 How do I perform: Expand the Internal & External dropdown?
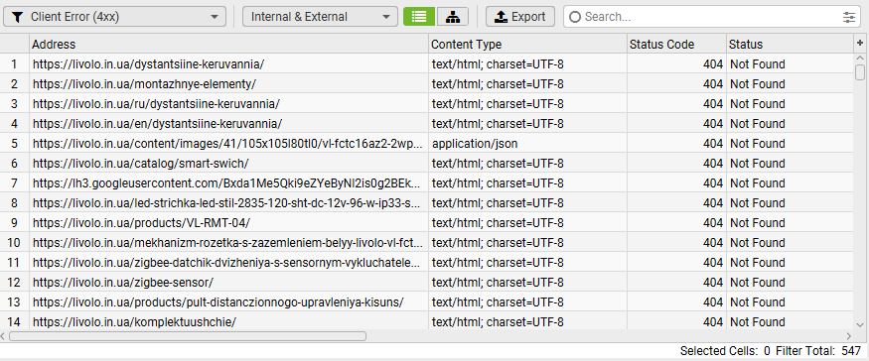[320, 17]
